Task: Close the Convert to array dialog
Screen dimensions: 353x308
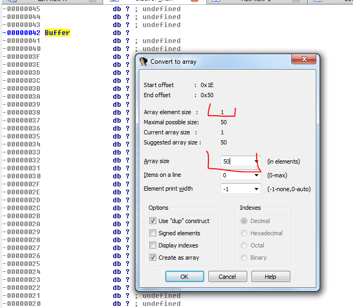Action: pyautogui.click(x=304, y=59)
